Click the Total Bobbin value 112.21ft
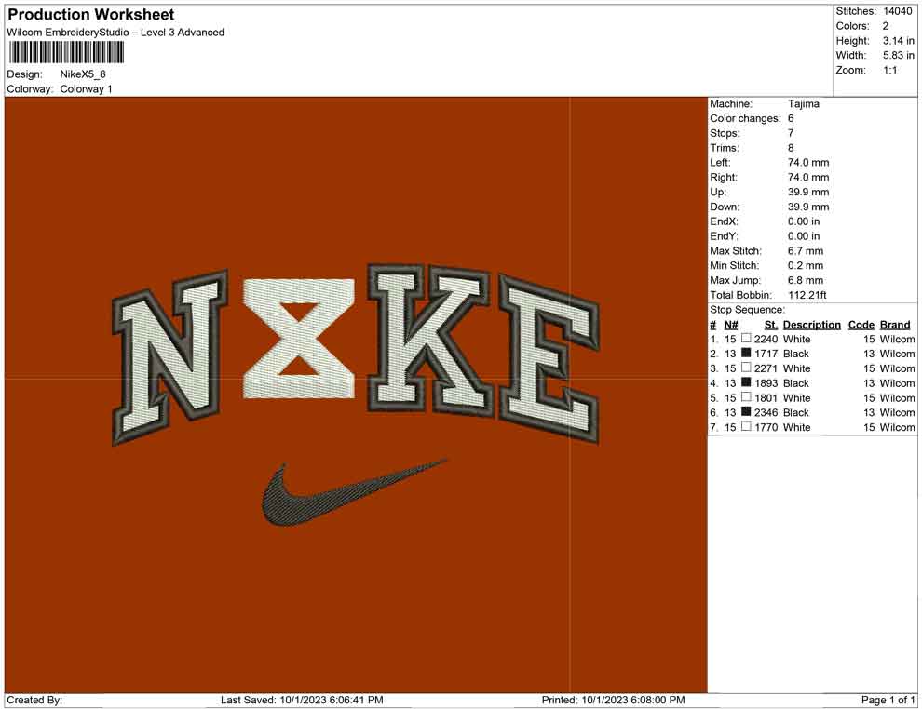Image resolution: width=922 pixels, height=709 pixels. (807, 295)
